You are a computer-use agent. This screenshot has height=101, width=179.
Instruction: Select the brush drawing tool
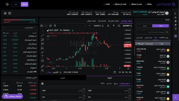[x=42, y=52]
